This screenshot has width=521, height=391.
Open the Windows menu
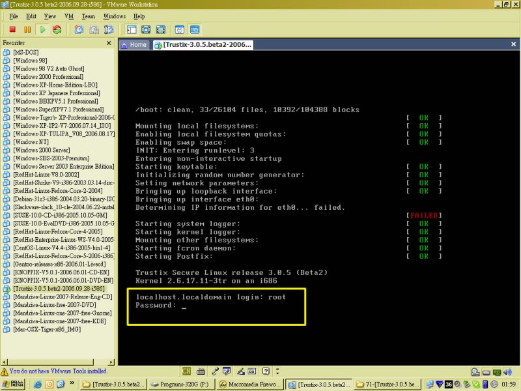point(115,16)
